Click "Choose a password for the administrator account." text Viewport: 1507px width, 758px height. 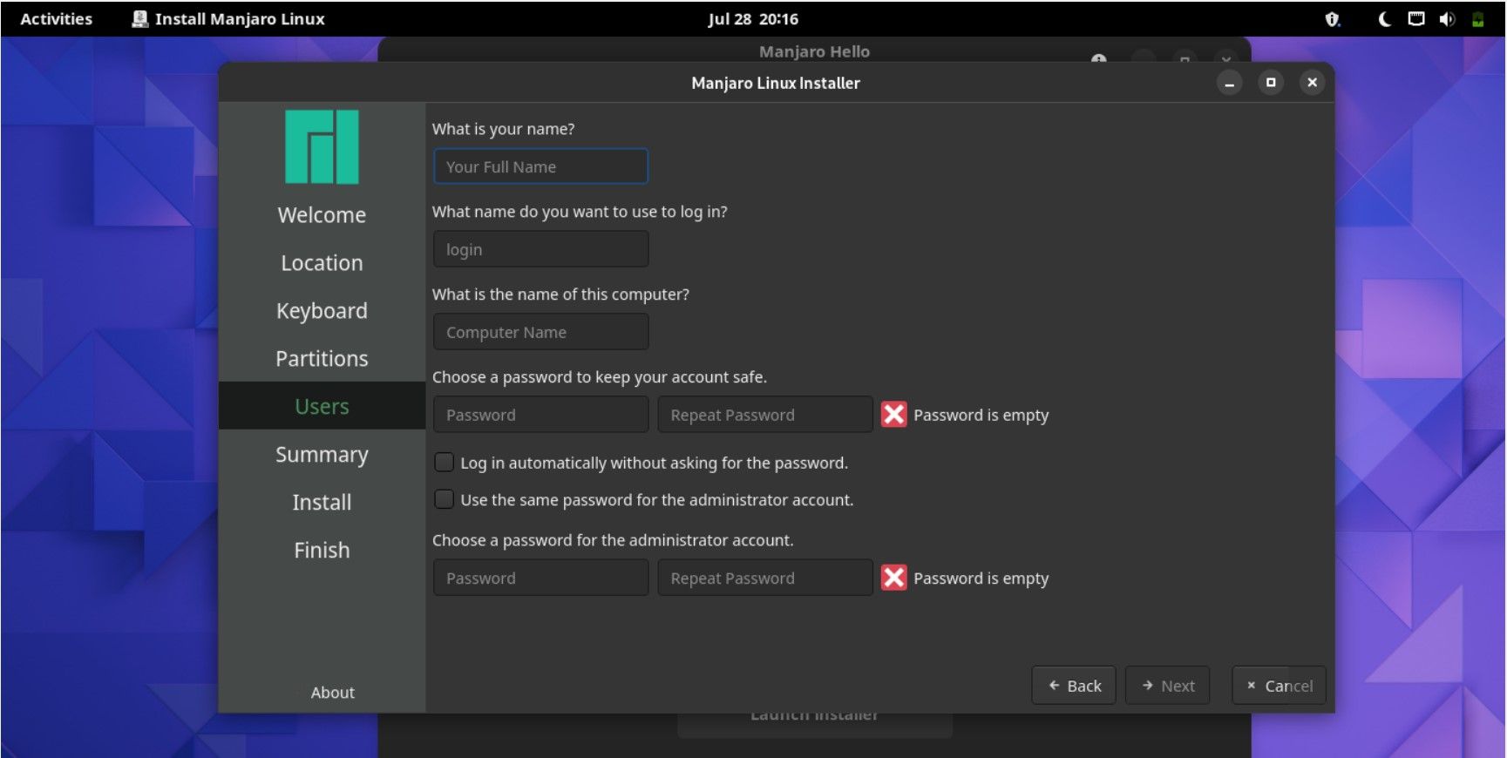613,540
